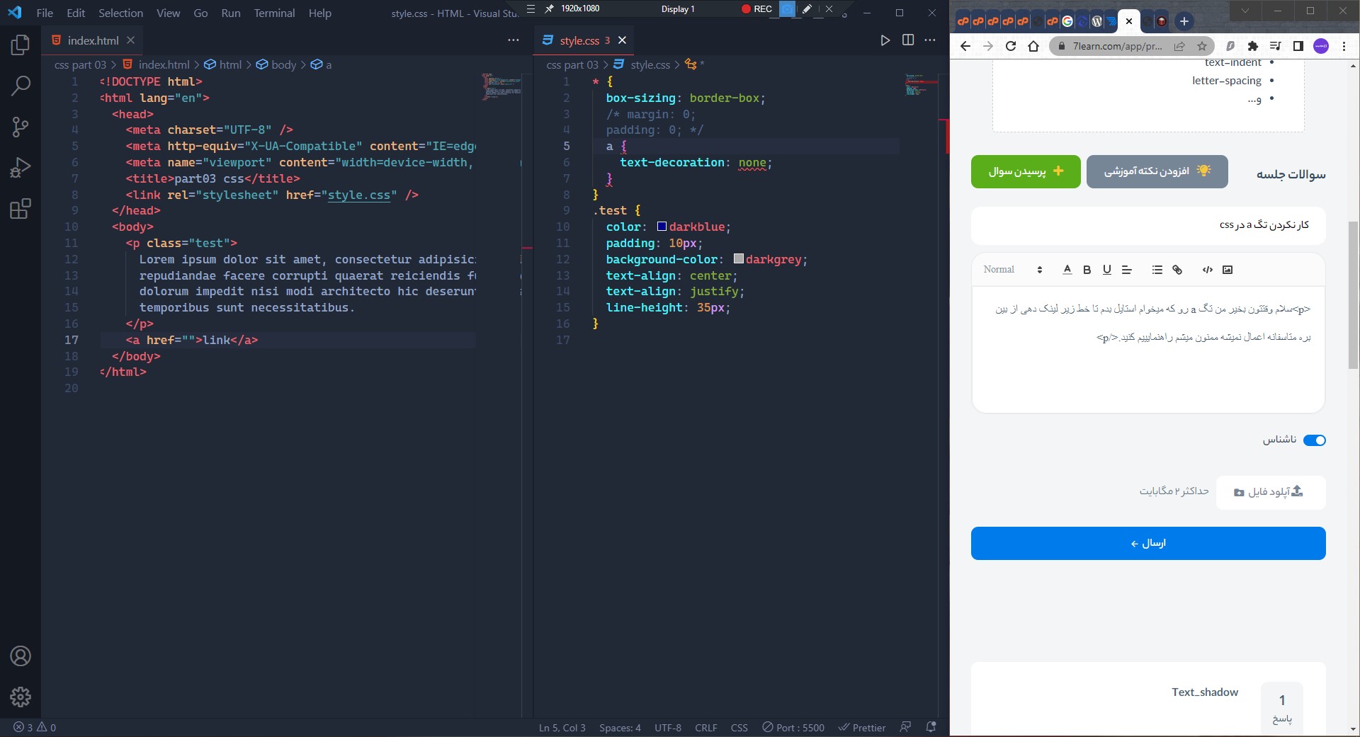Click errors and warnings count in status bar
The width and height of the screenshot is (1360, 737).
click(35, 727)
